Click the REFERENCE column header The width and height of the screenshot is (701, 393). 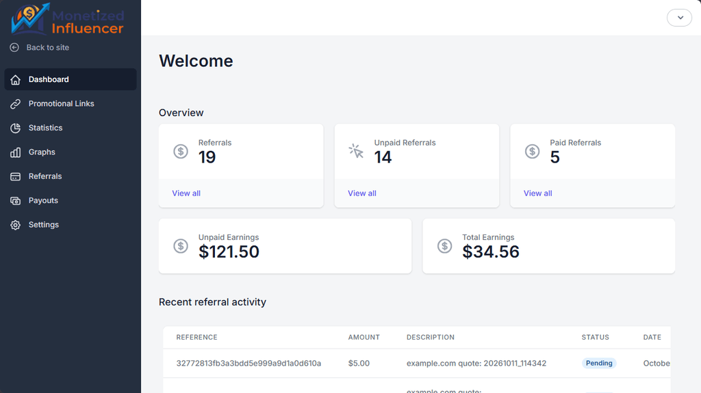coord(196,337)
